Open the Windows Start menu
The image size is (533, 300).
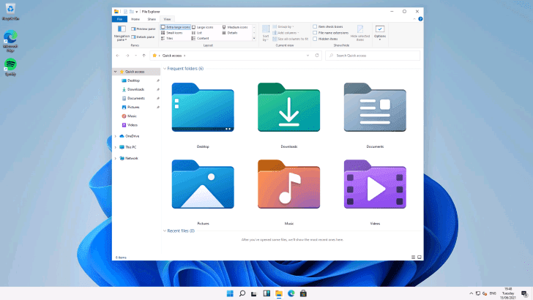(x=230, y=293)
